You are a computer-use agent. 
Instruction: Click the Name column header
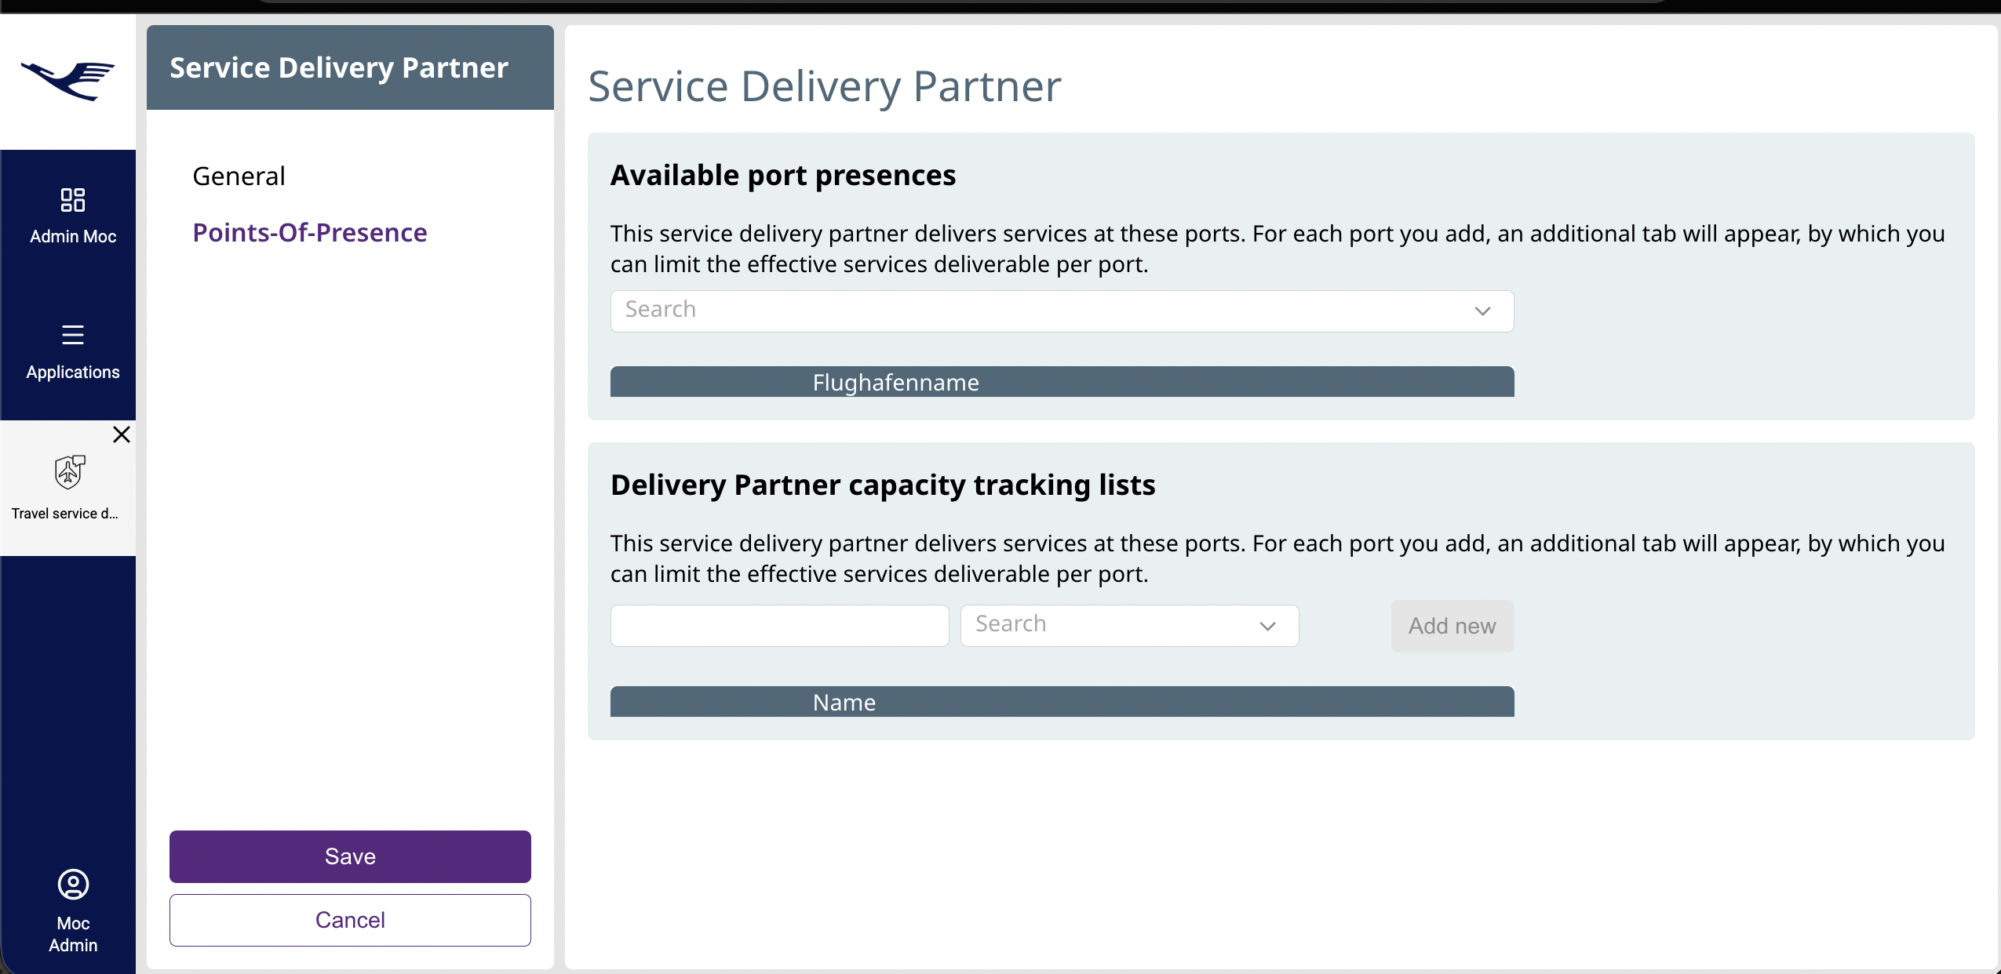click(844, 702)
